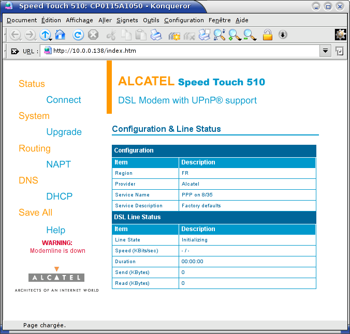This screenshot has height=334, width=350.
Task: Click the Save All sidebar link
Action: tap(36, 212)
